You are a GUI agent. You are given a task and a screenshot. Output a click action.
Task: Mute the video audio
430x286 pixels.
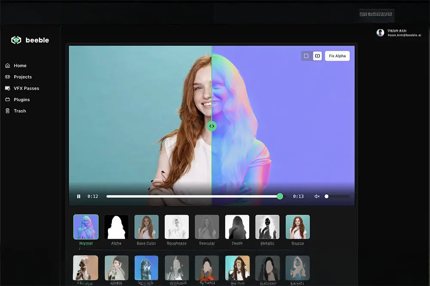(x=317, y=196)
